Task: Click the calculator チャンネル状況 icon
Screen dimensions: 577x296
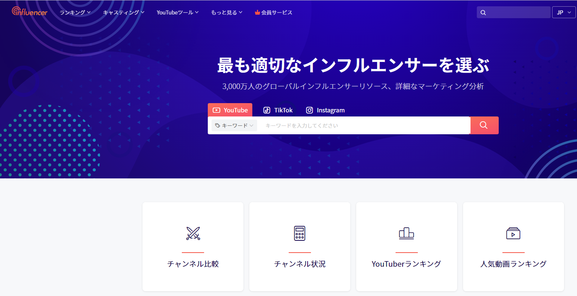Action: 300,233
